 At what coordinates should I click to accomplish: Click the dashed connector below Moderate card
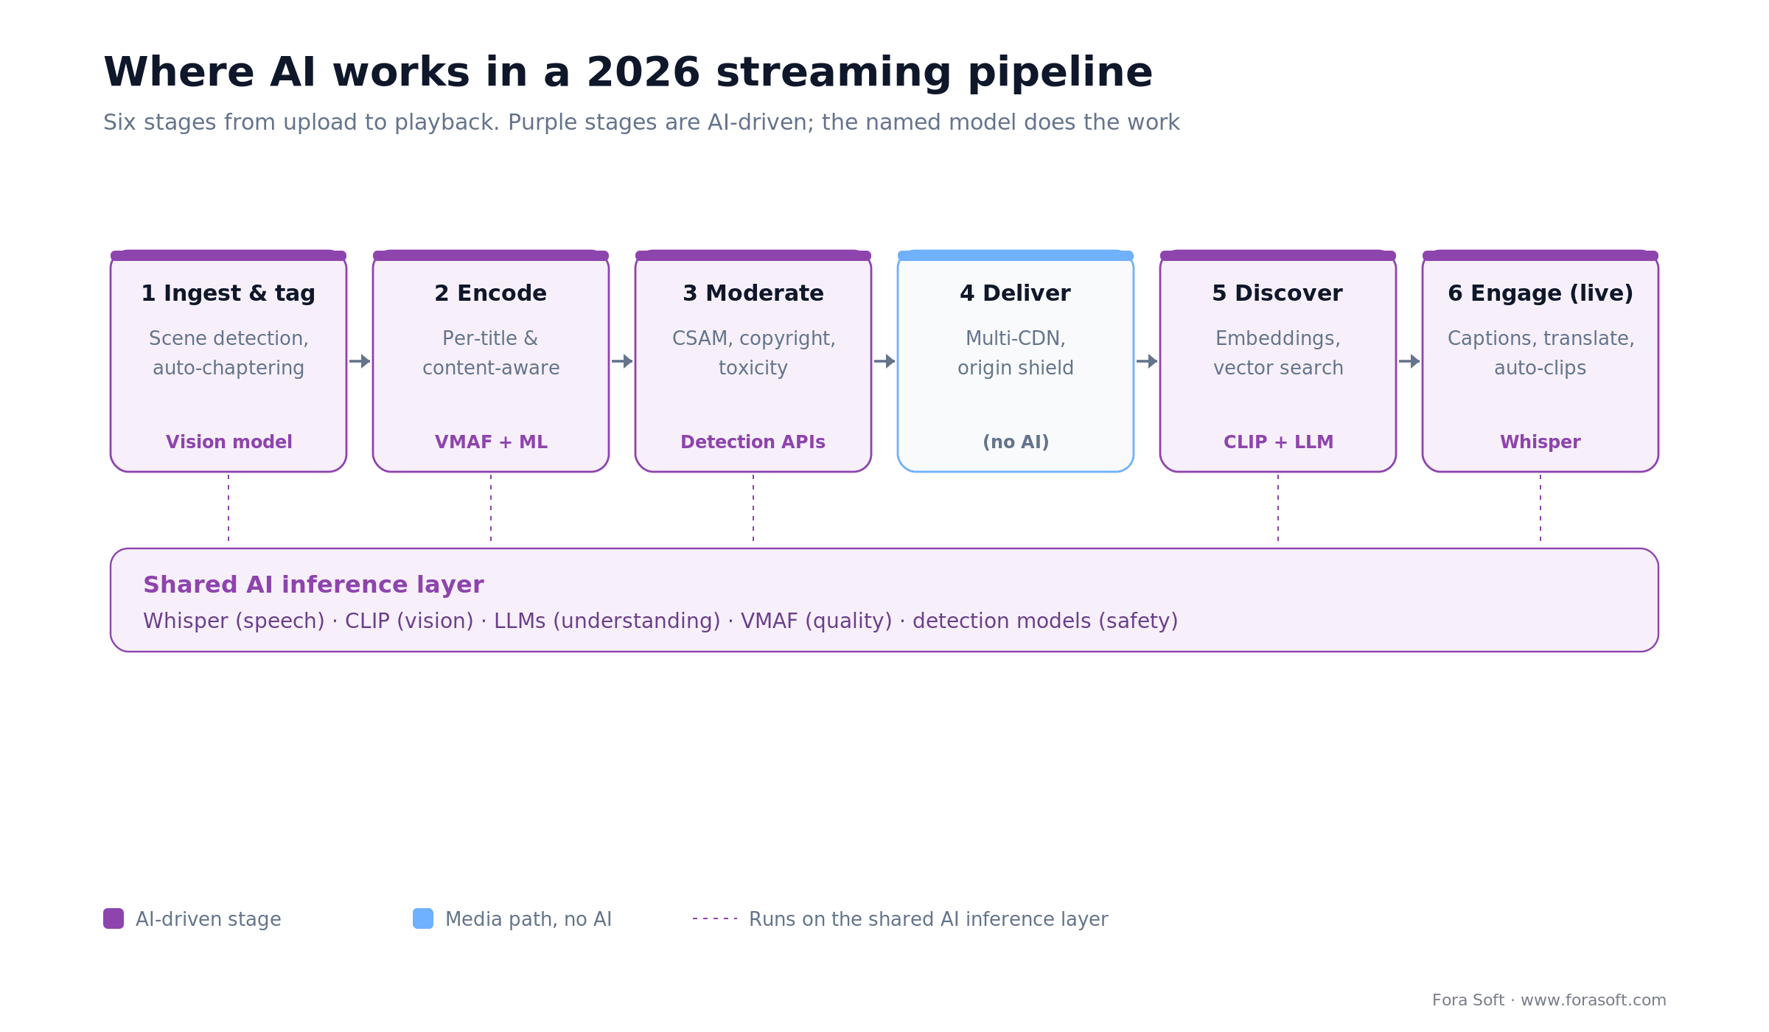tap(753, 509)
